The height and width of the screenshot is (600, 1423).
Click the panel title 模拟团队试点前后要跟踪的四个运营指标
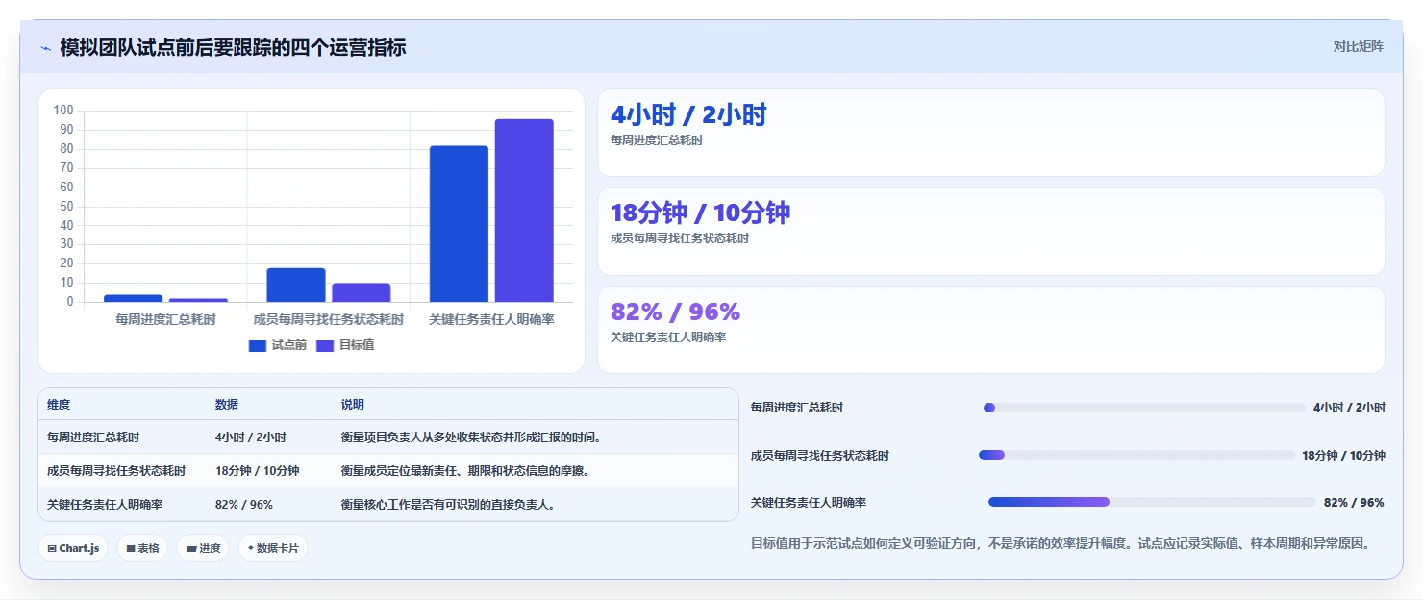[x=233, y=48]
